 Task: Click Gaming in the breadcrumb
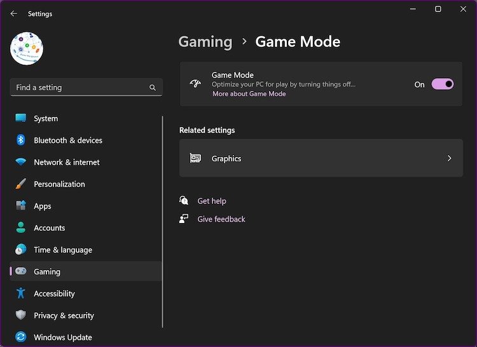205,42
